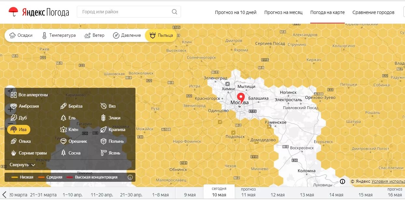Switch map layer to Температура

click(59, 35)
